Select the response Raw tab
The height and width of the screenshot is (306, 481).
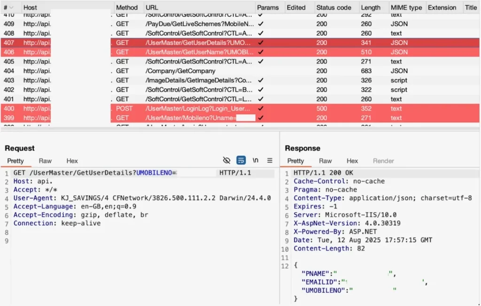coord(325,161)
